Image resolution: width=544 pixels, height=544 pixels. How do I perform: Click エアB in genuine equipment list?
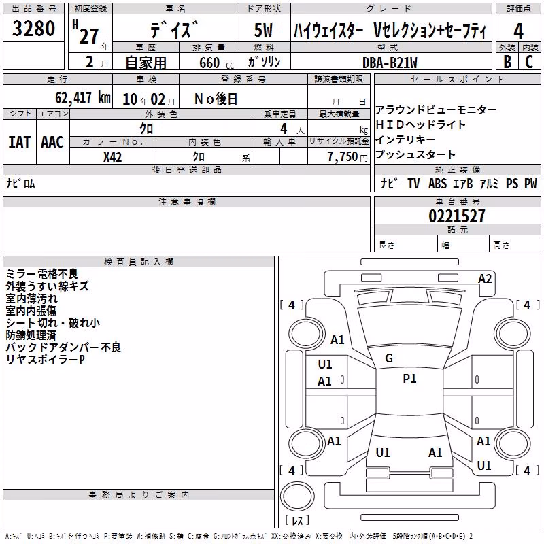[462, 183]
